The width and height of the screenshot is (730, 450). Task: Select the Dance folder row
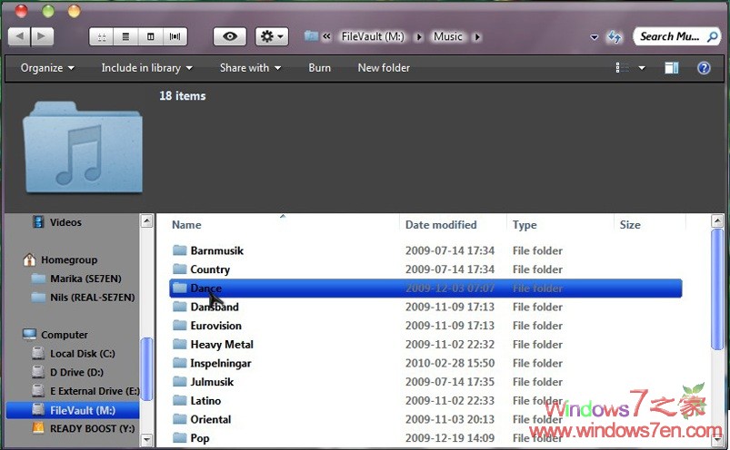[x=425, y=288]
